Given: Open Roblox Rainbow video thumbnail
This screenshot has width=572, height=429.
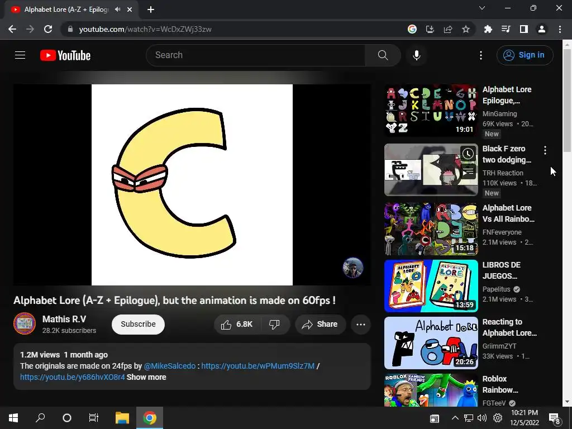Looking at the screenshot, I should (431, 390).
